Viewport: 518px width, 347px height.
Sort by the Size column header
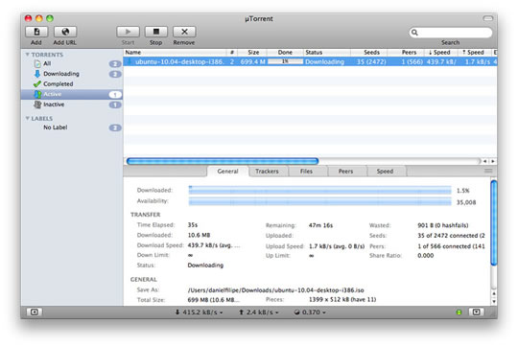tap(253, 52)
